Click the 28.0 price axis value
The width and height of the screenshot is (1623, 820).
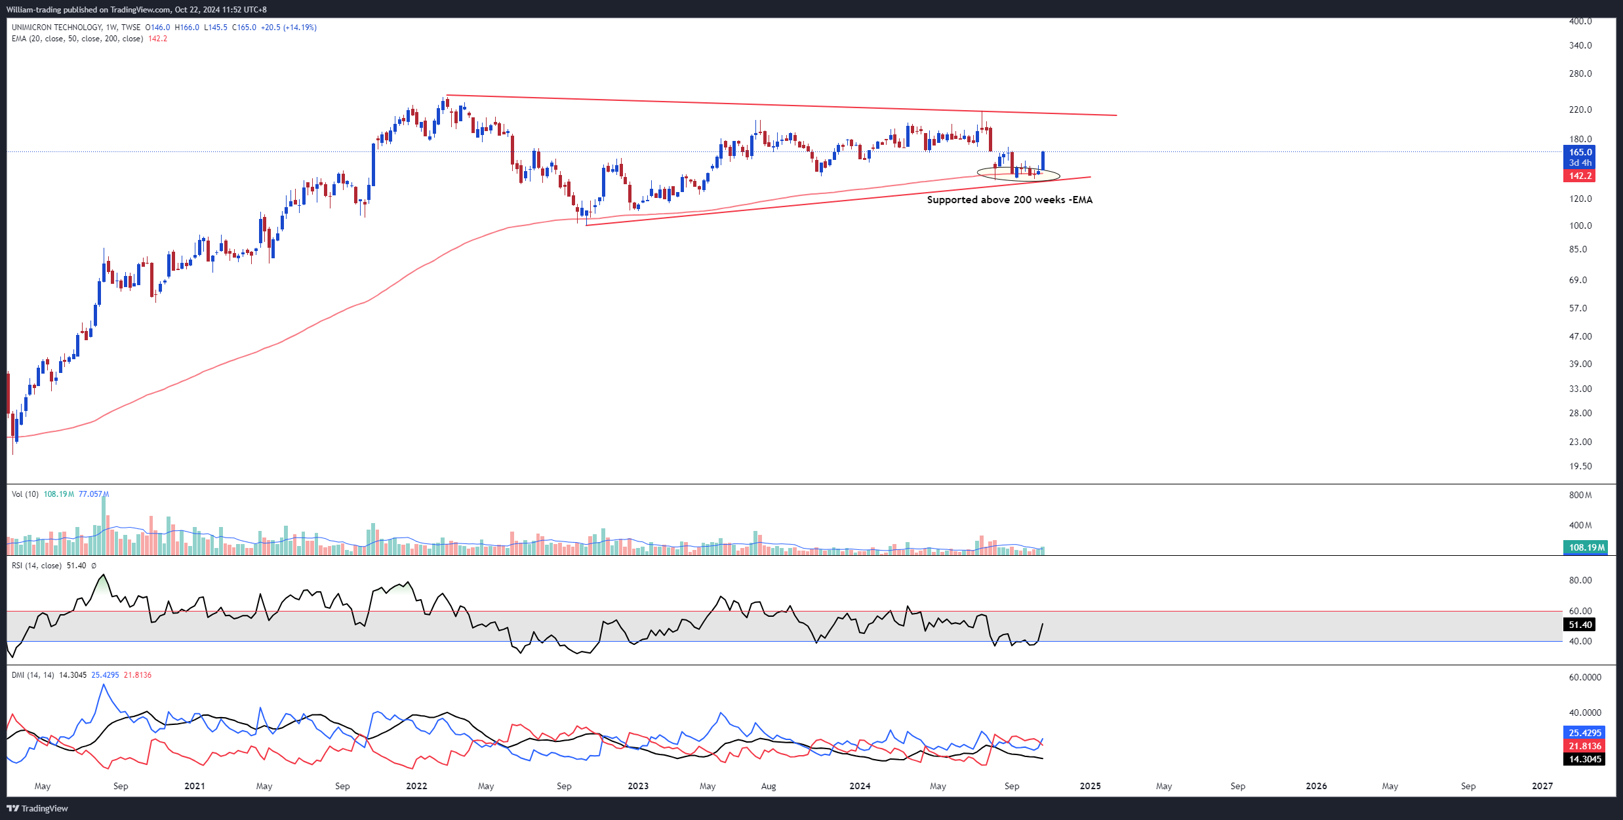[x=1580, y=413]
